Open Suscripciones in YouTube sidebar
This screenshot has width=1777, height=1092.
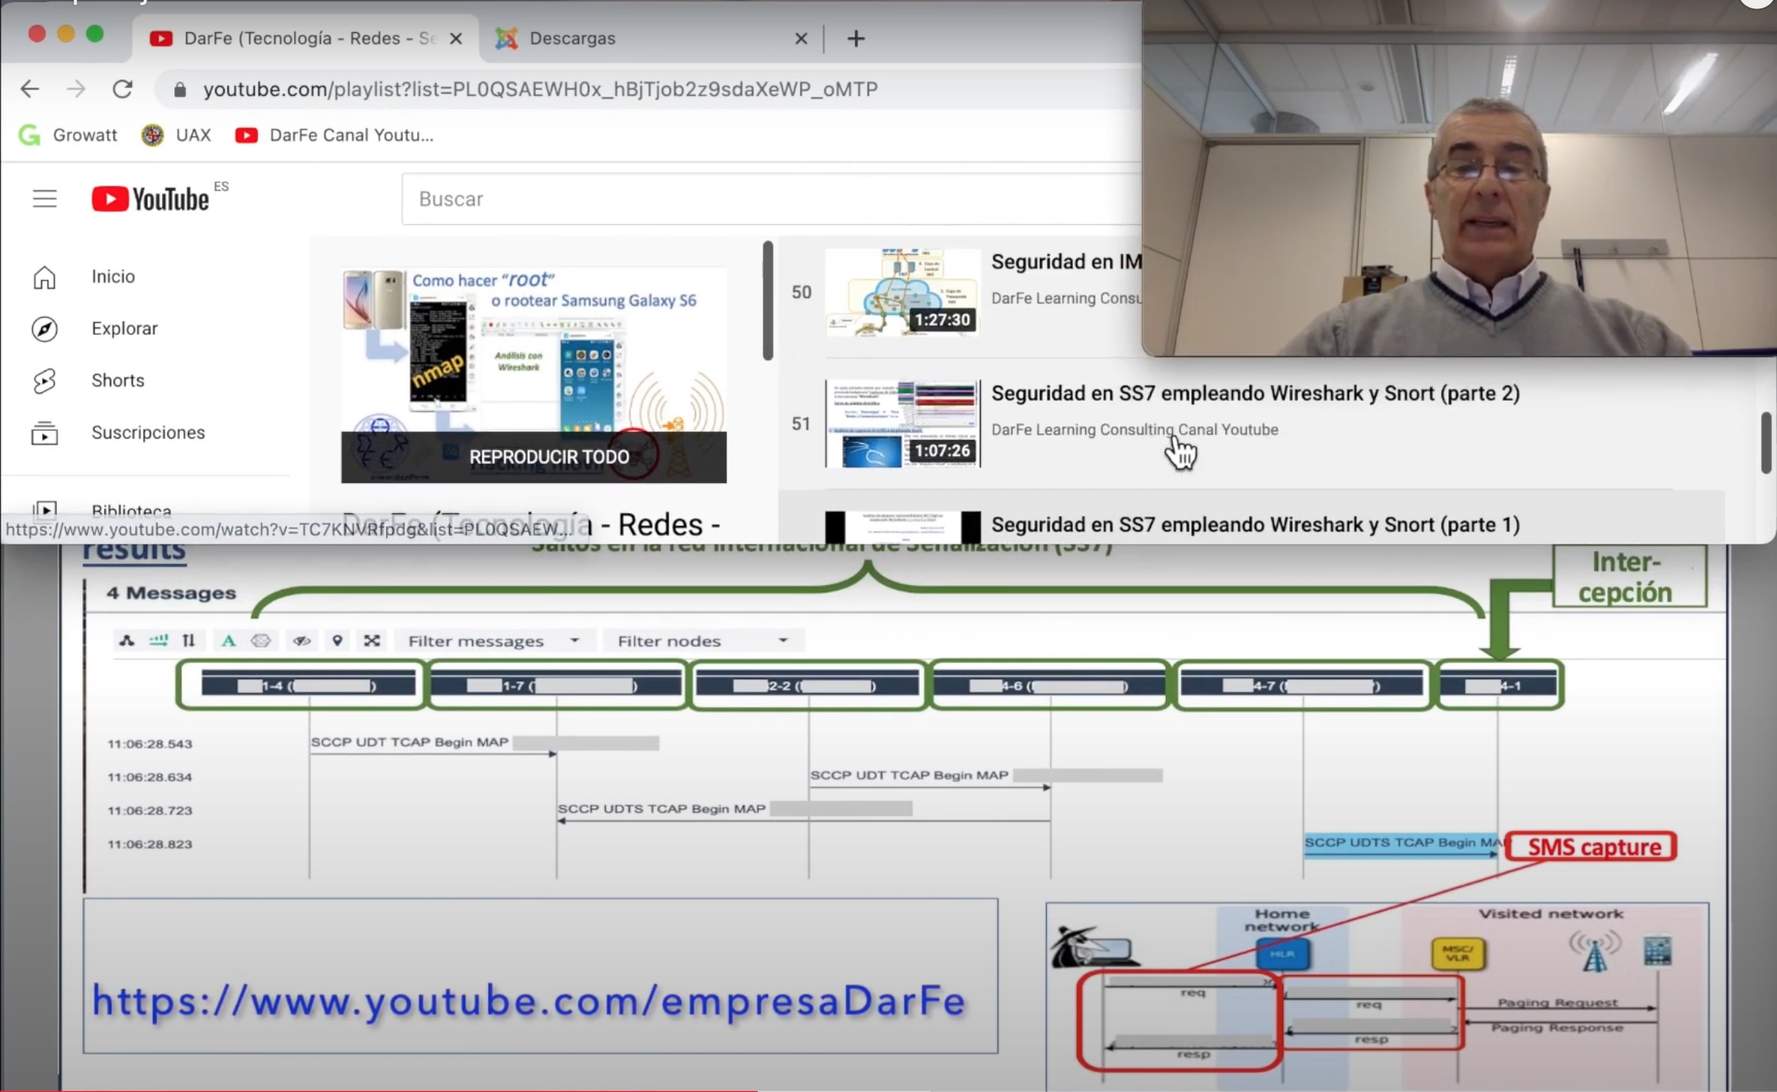(x=148, y=432)
